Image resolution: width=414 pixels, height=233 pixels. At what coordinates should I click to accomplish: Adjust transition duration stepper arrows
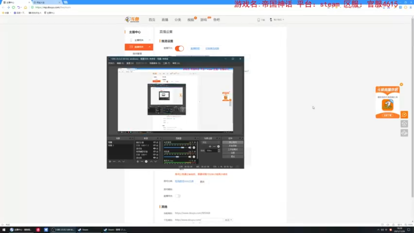219,151
